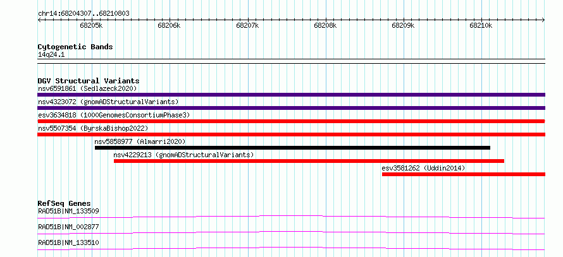Click the nsv5507354 (ByrskaBishop2022) label
This screenshot has height=257, width=563.
pos(93,128)
